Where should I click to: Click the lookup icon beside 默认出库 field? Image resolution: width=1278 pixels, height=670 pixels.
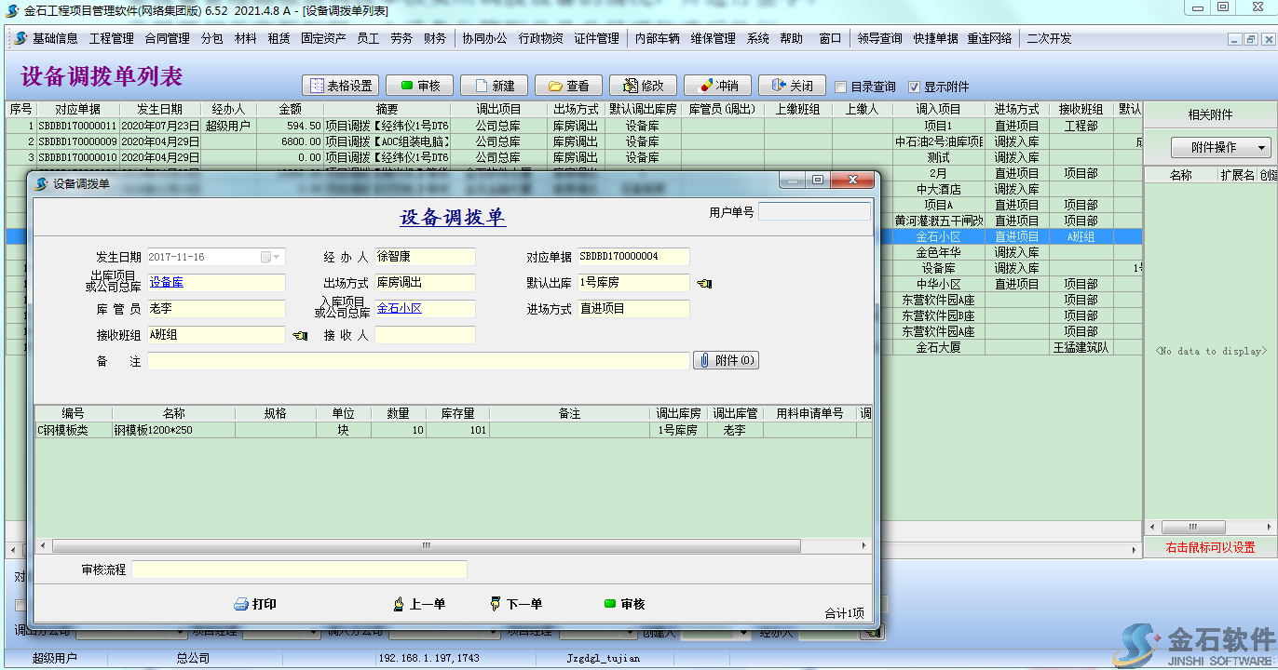703,283
